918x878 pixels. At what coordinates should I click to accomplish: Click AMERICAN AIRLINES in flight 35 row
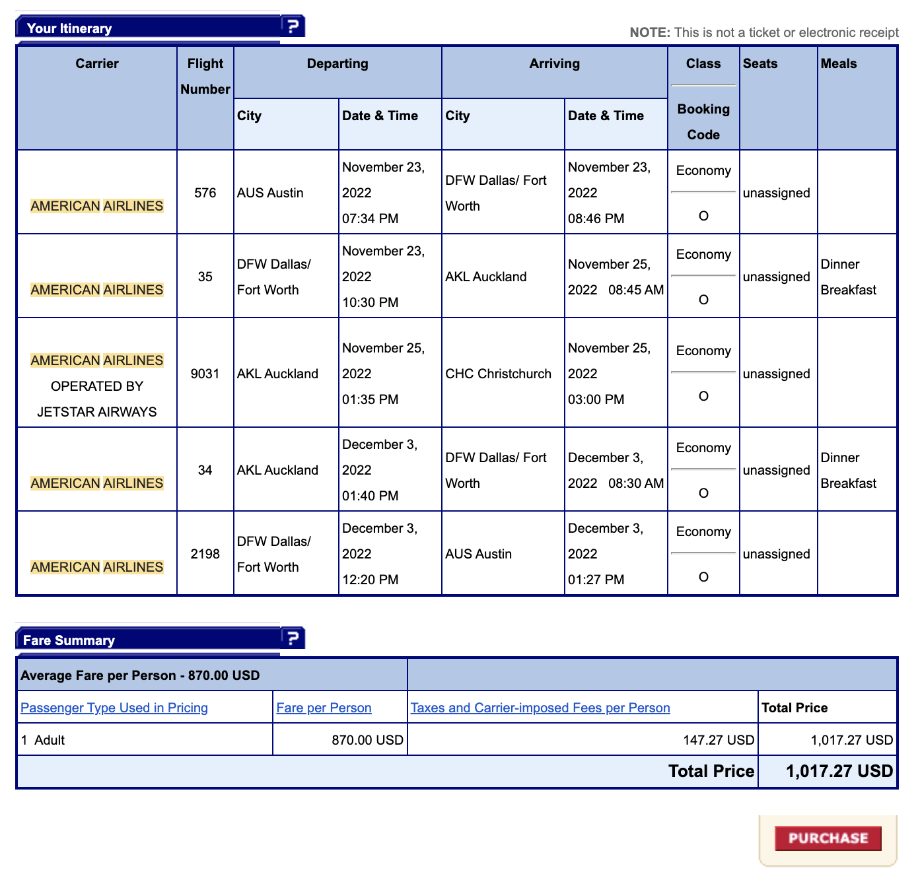(97, 290)
